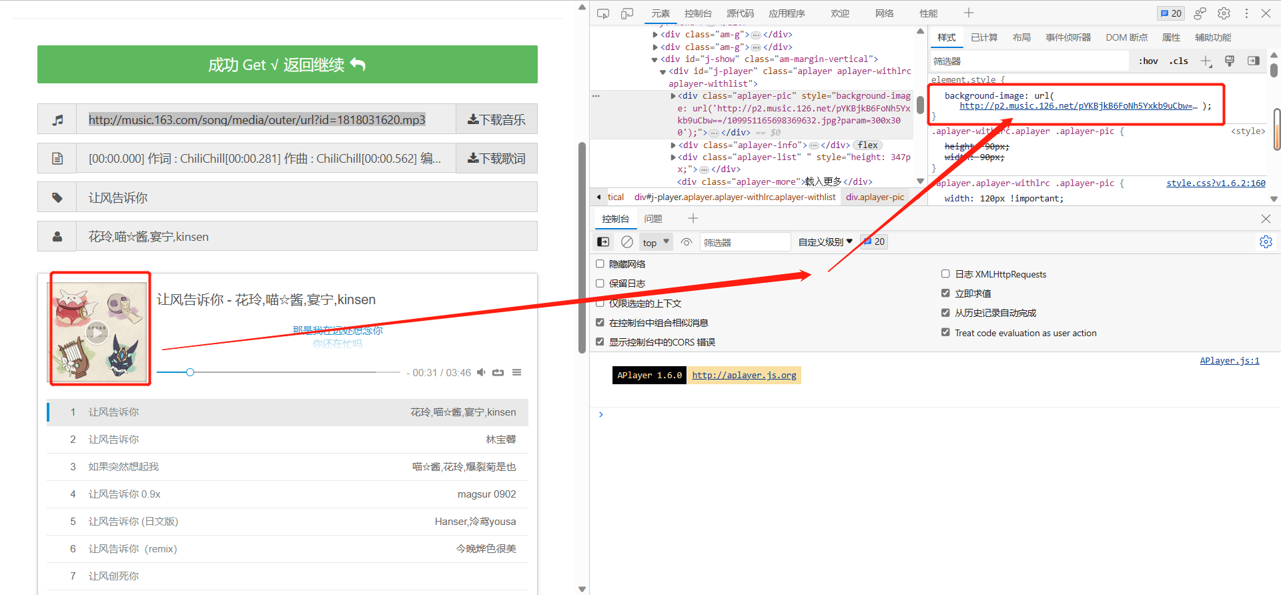Click 成功 Get 返回继续 green button
Screen dimensions: 1281x595
pyautogui.click(x=288, y=65)
